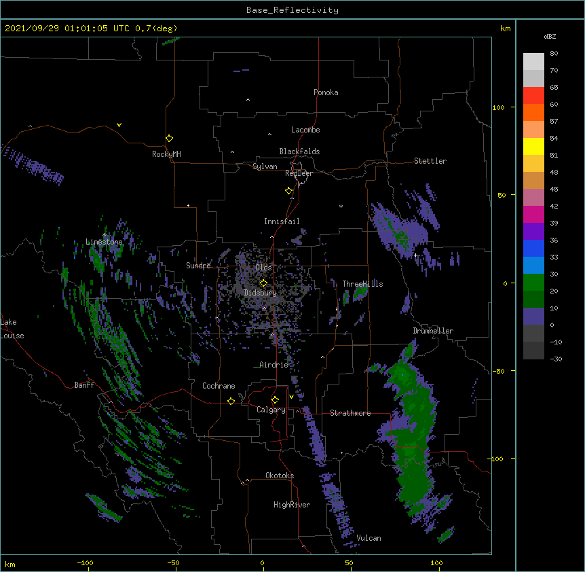
Task: Click yellow station marker south of RedDeer
Action: pyautogui.click(x=288, y=191)
